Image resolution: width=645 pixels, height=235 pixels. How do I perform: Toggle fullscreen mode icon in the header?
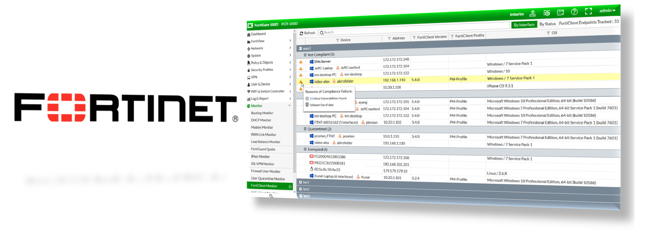[588, 11]
